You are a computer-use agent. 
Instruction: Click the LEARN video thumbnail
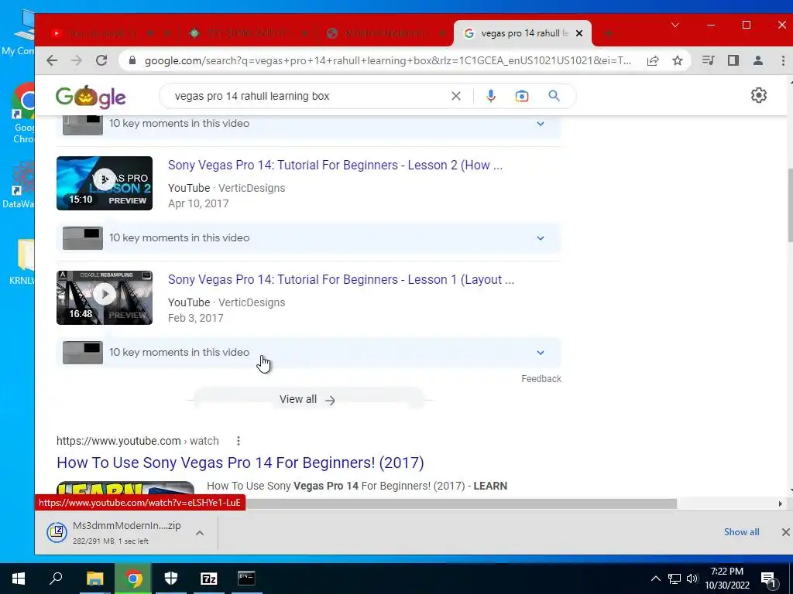tap(125, 489)
